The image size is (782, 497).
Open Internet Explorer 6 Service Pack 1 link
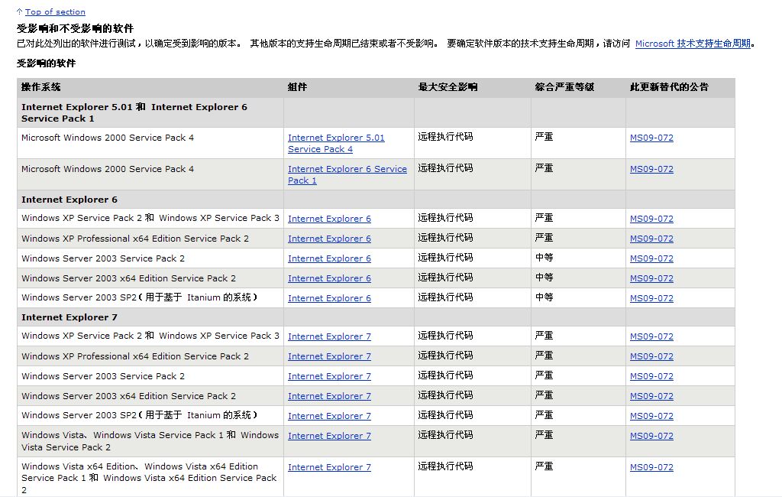click(347, 175)
